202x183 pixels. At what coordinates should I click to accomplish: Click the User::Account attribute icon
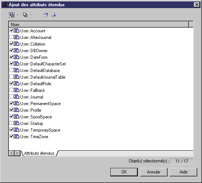click(16, 30)
